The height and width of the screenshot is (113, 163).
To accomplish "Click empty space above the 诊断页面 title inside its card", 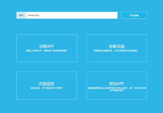I will point(117,39).
